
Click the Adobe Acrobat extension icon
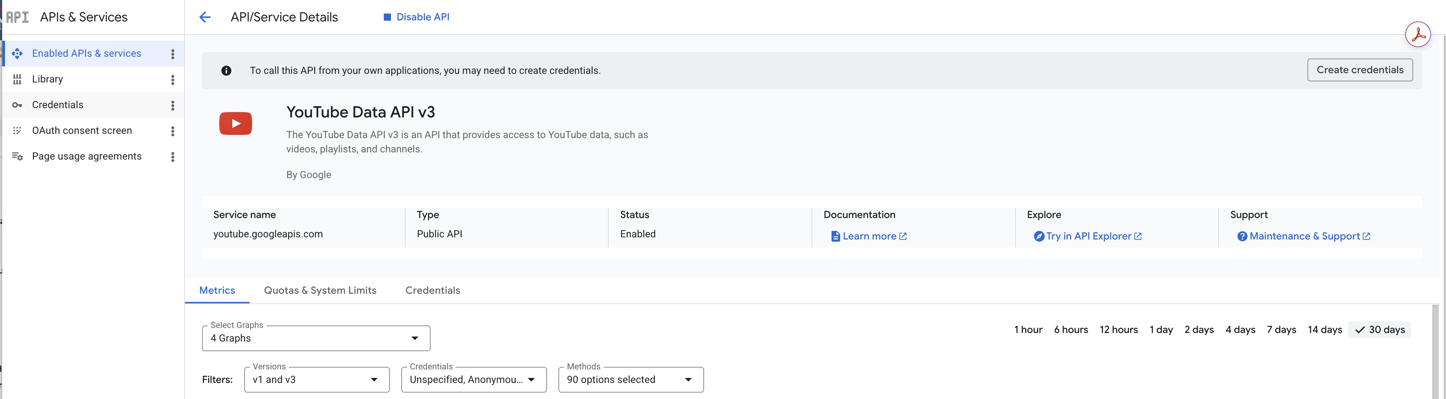1417,35
